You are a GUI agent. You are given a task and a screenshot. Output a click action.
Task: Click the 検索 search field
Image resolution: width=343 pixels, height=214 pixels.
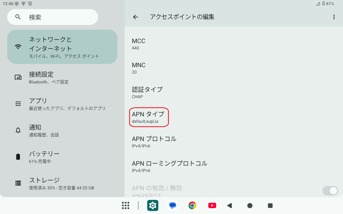pos(53,17)
